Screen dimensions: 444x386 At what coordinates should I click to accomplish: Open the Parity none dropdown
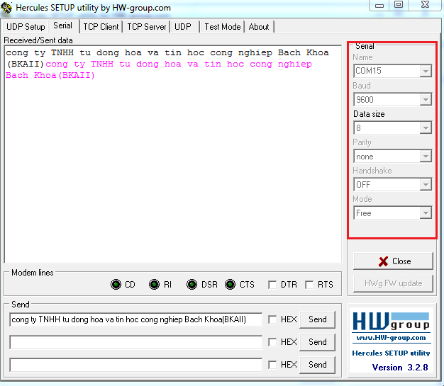[x=426, y=156]
